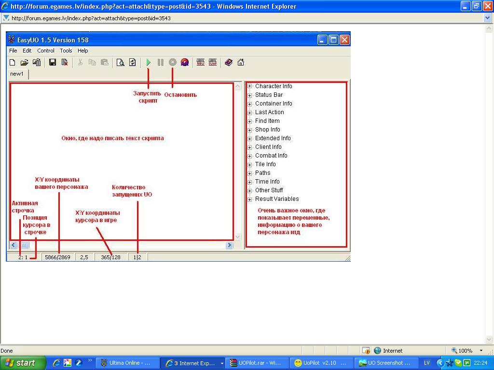Open the 100% zoom level dropdown arrow
494x370 pixels.
tap(481, 351)
